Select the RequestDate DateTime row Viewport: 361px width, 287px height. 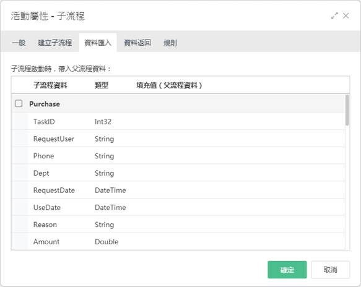click(x=178, y=190)
